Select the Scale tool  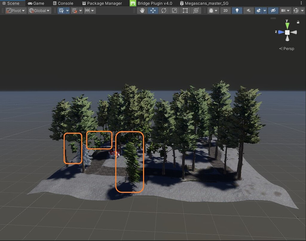click(x=174, y=10)
